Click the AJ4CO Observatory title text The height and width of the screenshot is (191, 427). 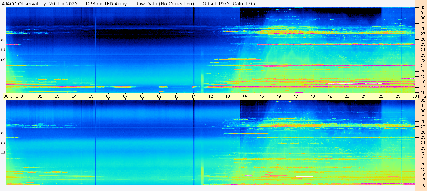point(24,4)
